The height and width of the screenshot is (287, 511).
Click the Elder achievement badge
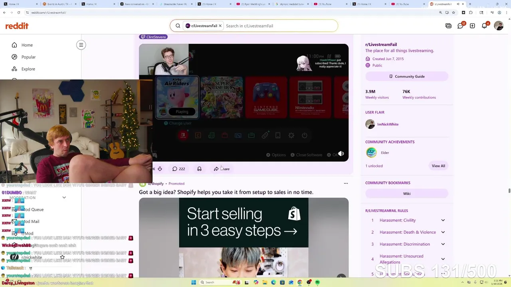point(371,153)
